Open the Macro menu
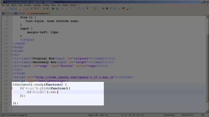The image size is (209, 117). tap(53, 5)
